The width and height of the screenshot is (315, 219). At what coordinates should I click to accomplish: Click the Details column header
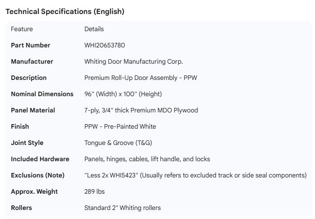[94, 29]
